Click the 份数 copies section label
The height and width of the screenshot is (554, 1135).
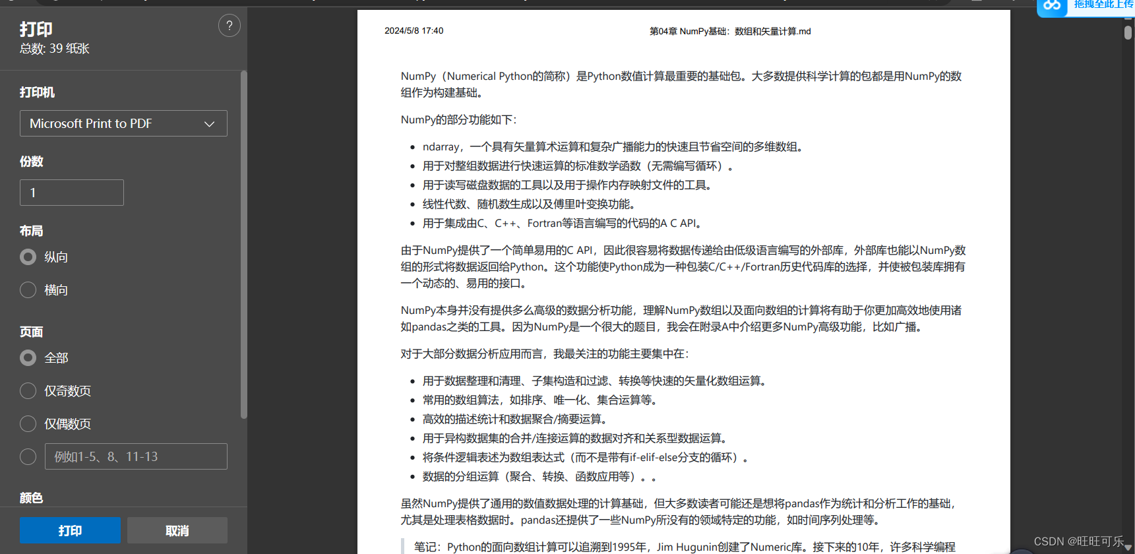point(31,162)
